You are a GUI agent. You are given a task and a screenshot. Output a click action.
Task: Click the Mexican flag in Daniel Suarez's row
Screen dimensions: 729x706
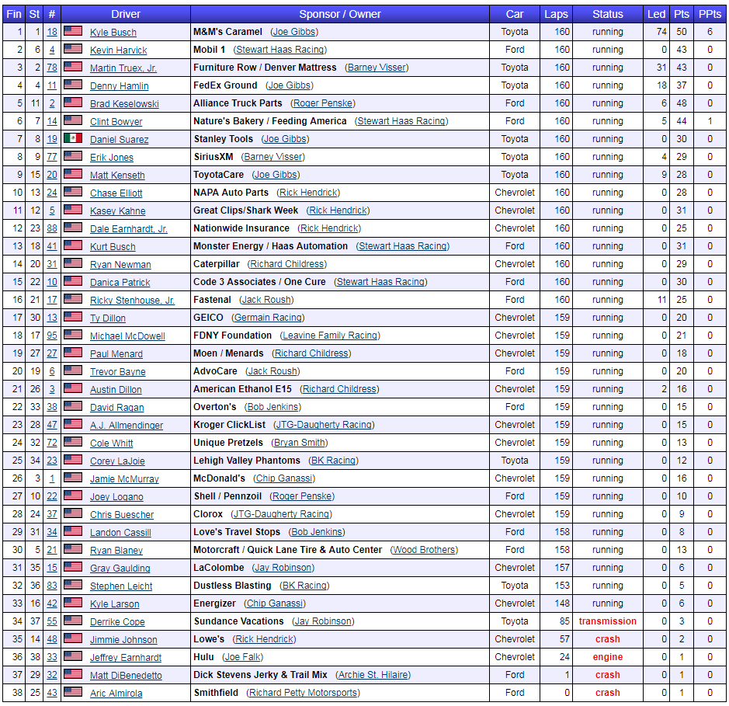click(x=73, y=138)
